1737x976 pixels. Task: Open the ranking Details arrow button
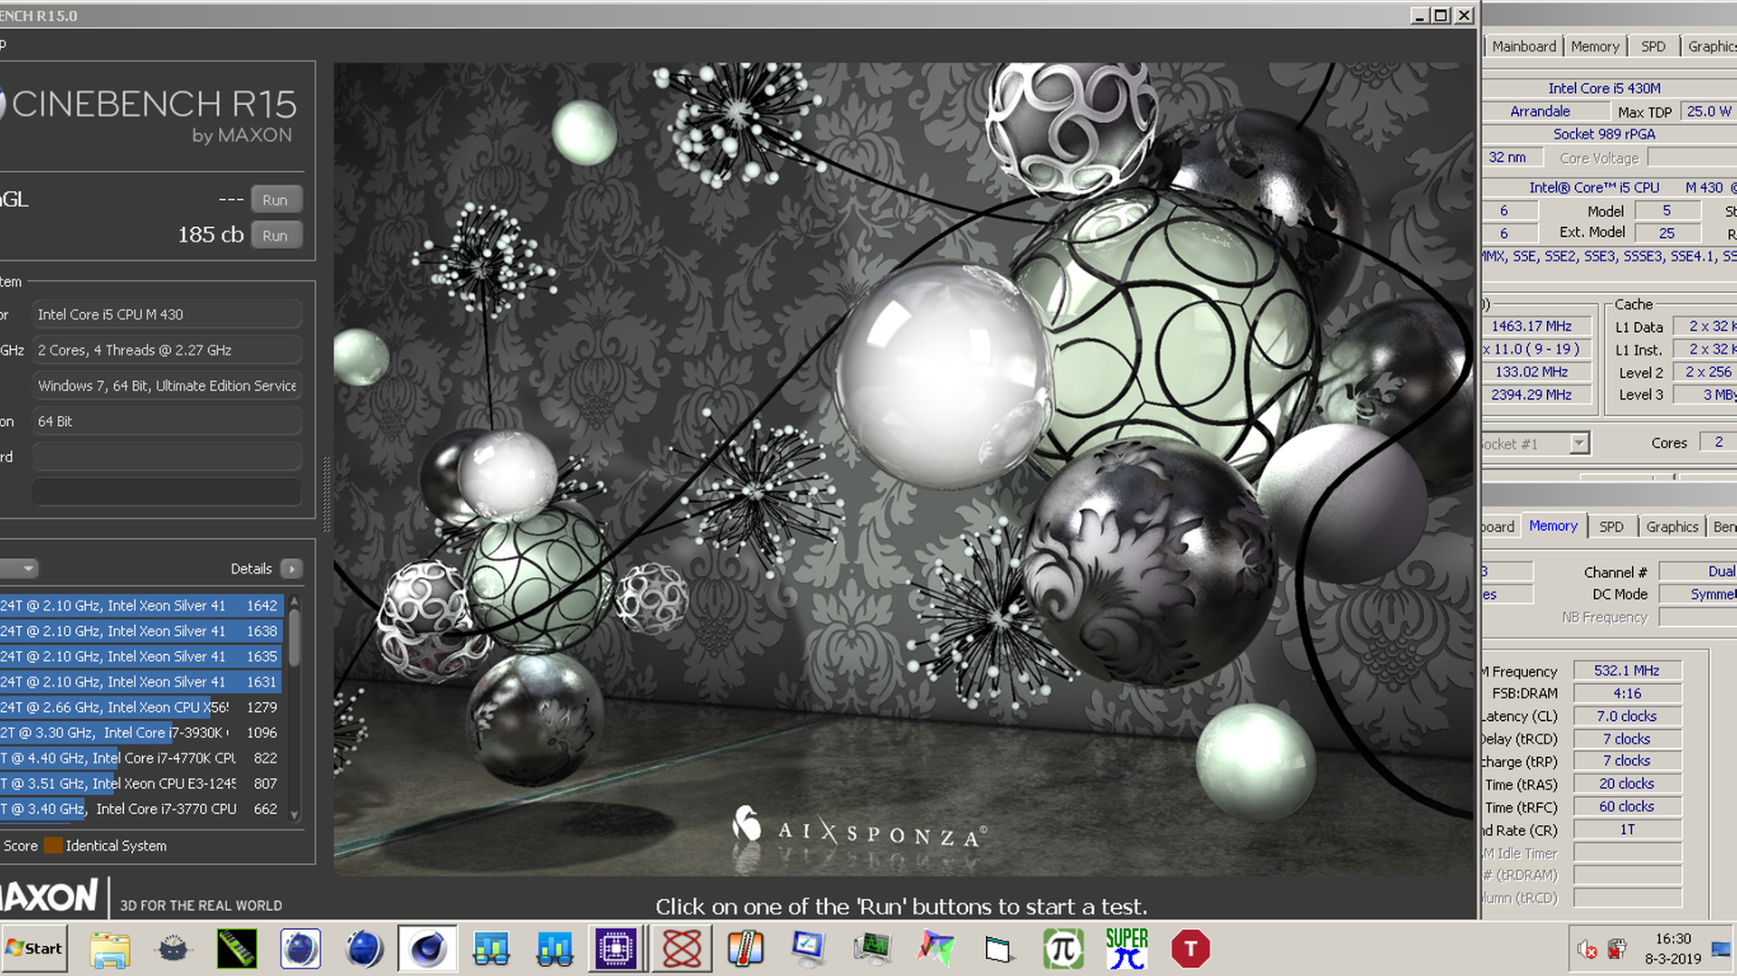coord(291,569)
